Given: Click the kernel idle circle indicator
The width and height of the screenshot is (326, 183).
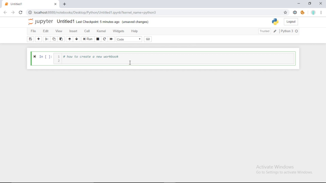Looking at the screenshot, I should click(296, 31).
